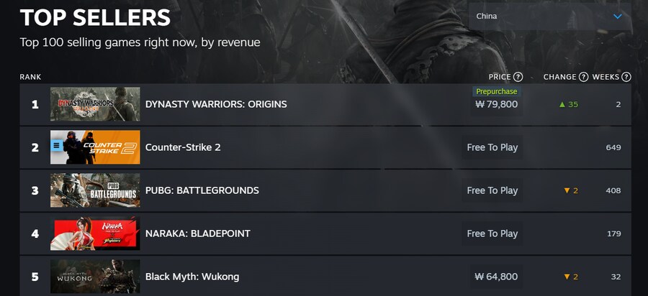Click the orange down arrow for PUBG
648x296 pixels.
(567, 190)
